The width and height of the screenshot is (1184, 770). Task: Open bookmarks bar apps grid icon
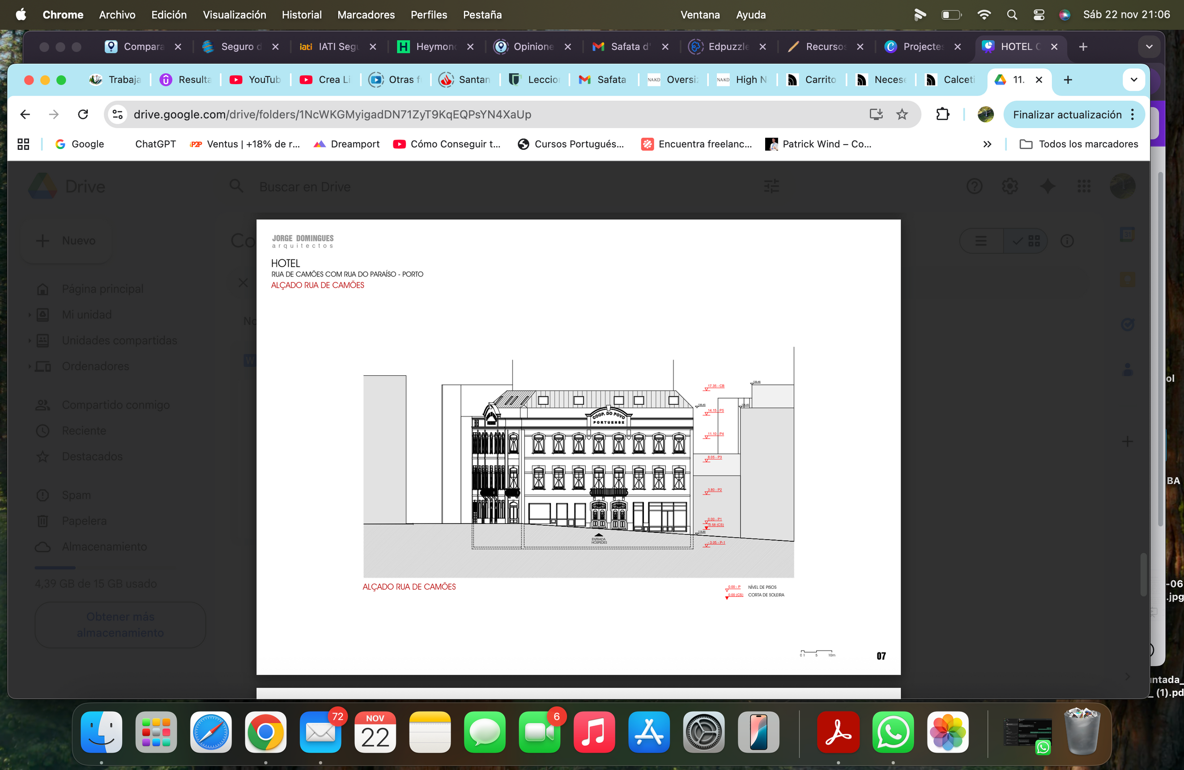pos(23,144)
